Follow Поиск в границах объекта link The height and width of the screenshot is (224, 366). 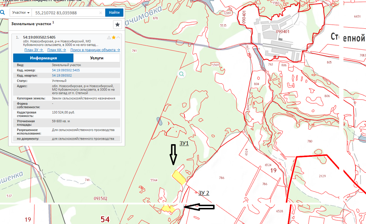pyautogui.click(x=95, y=50)
